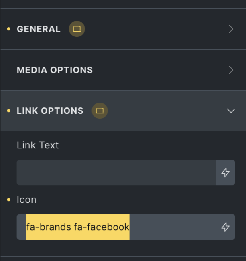Click the lightning dynamic-data icon for Icon field
Image resolution: width=246 pixels, height=261 pixels.
pos(226,227)
